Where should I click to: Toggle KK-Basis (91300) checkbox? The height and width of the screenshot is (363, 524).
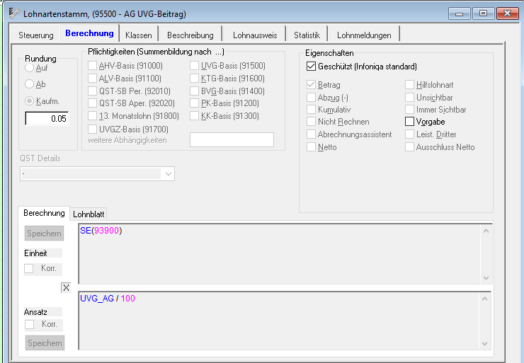[194, 116]
